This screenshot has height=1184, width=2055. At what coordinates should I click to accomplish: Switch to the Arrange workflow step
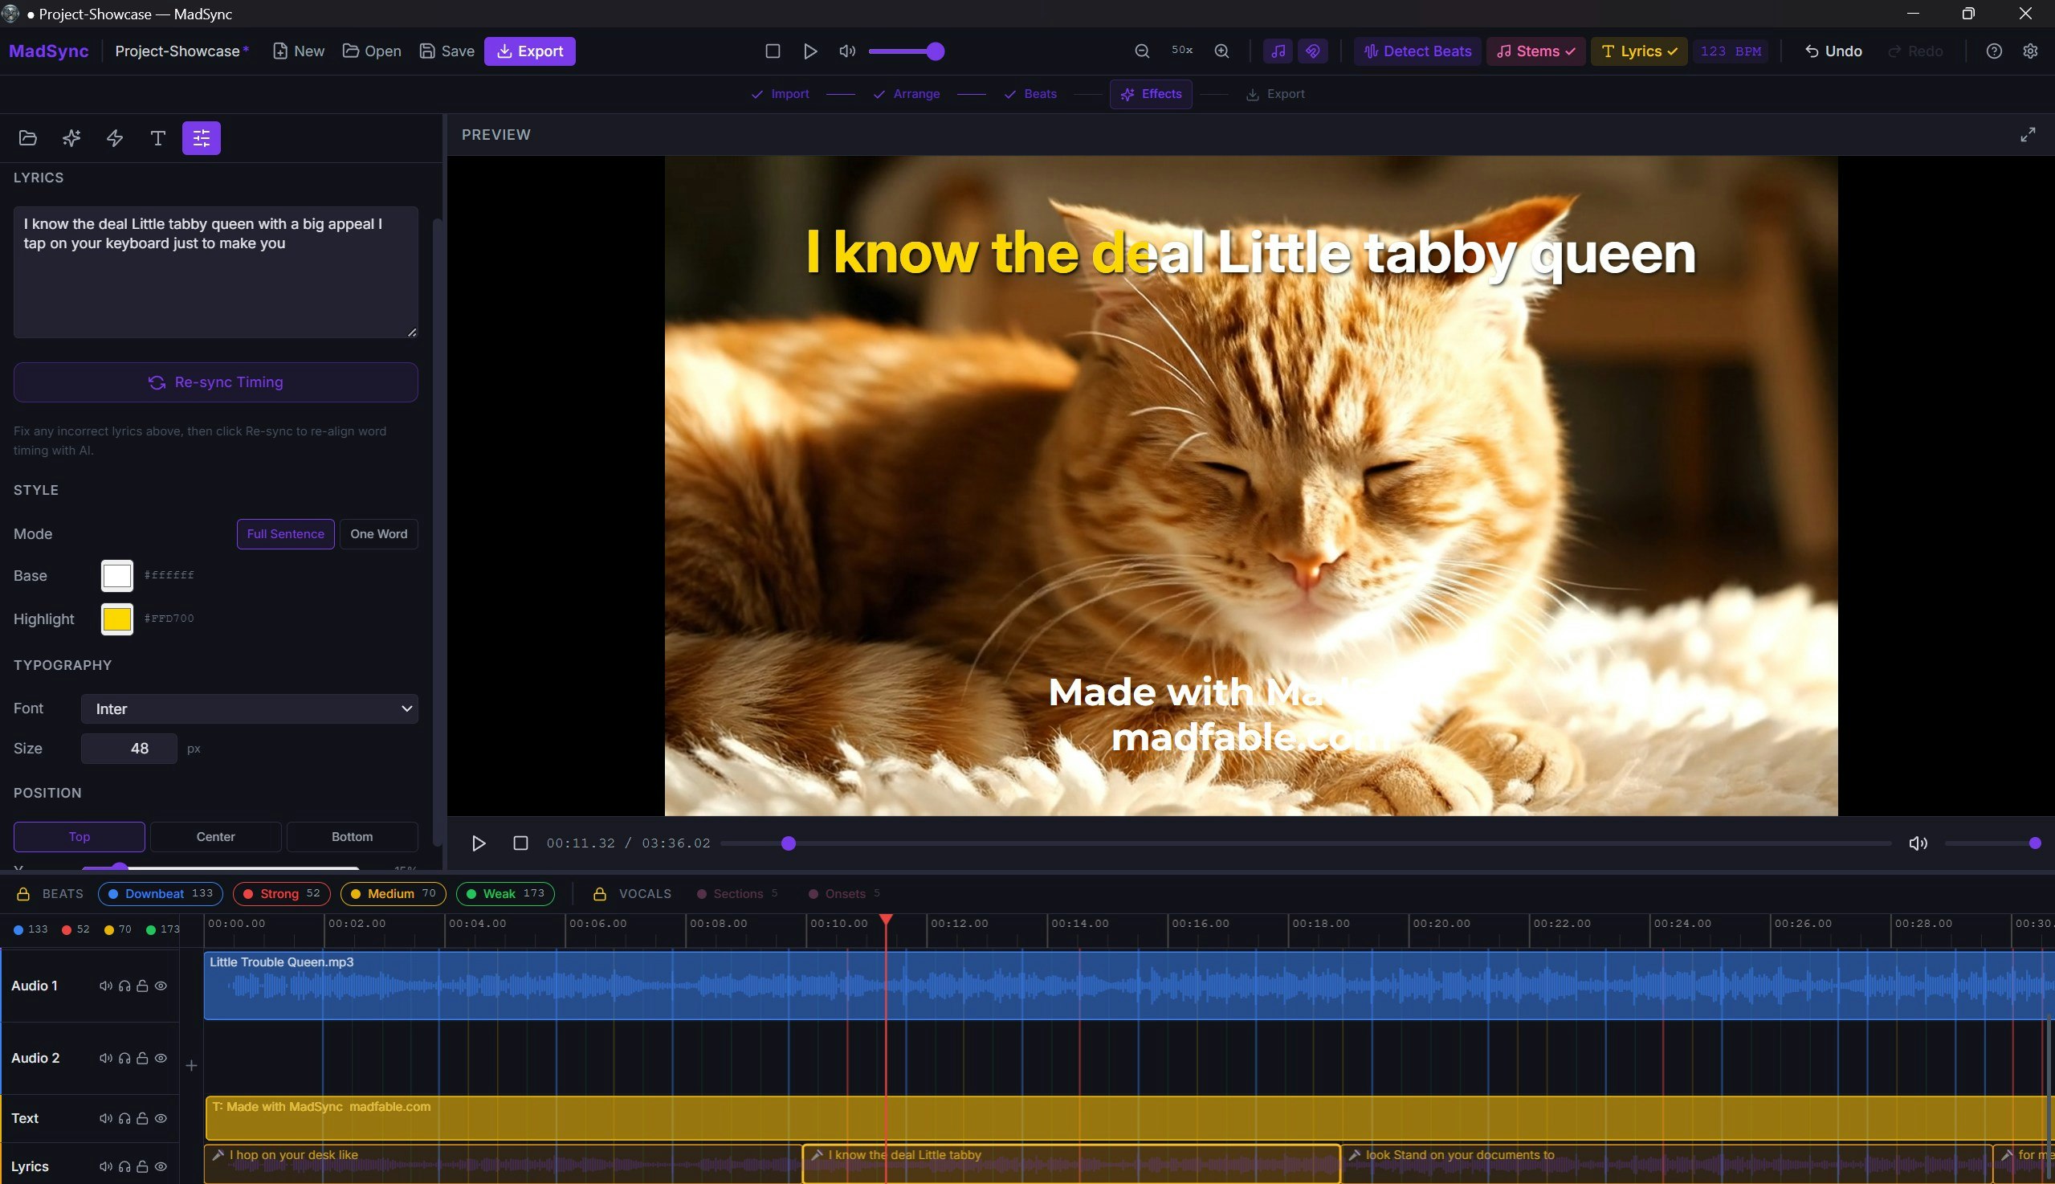(917, 93)
